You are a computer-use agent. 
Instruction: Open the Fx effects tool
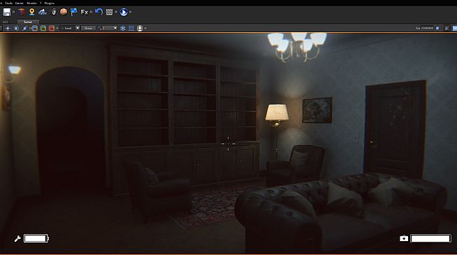click(x=85, y=12)
